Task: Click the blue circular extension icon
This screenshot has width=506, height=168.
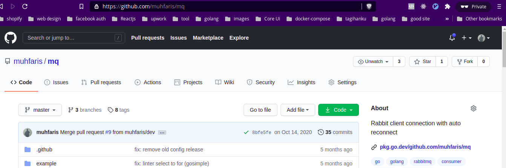Action: [x=435, y=6]
